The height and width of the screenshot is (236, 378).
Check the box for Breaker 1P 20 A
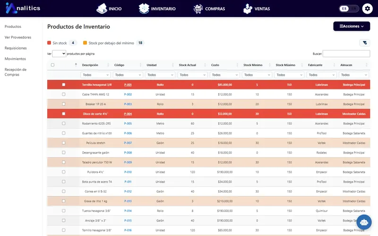coord(64,104)
